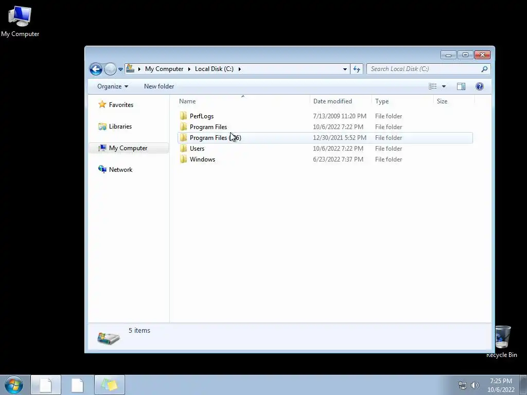Click the first blank-page taskbar button

coord(46,385)
